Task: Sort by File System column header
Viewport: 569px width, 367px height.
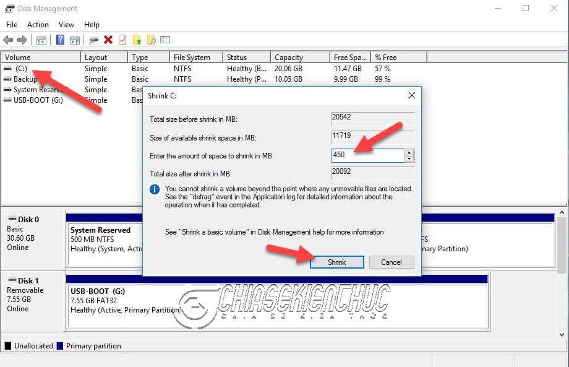Action: [196, 58]
